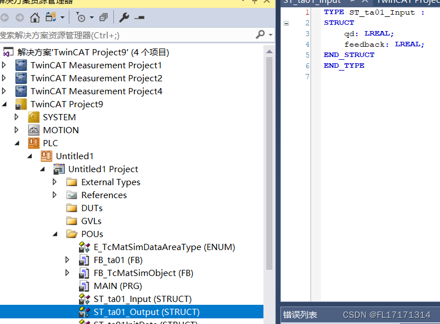Click the TwinCAT Project9 project icon
Screen dimensions: 440x324
21,104
